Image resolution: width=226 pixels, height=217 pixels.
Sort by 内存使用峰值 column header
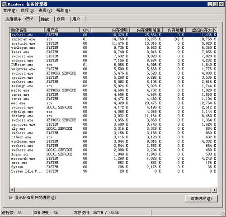tap(146, 30)
